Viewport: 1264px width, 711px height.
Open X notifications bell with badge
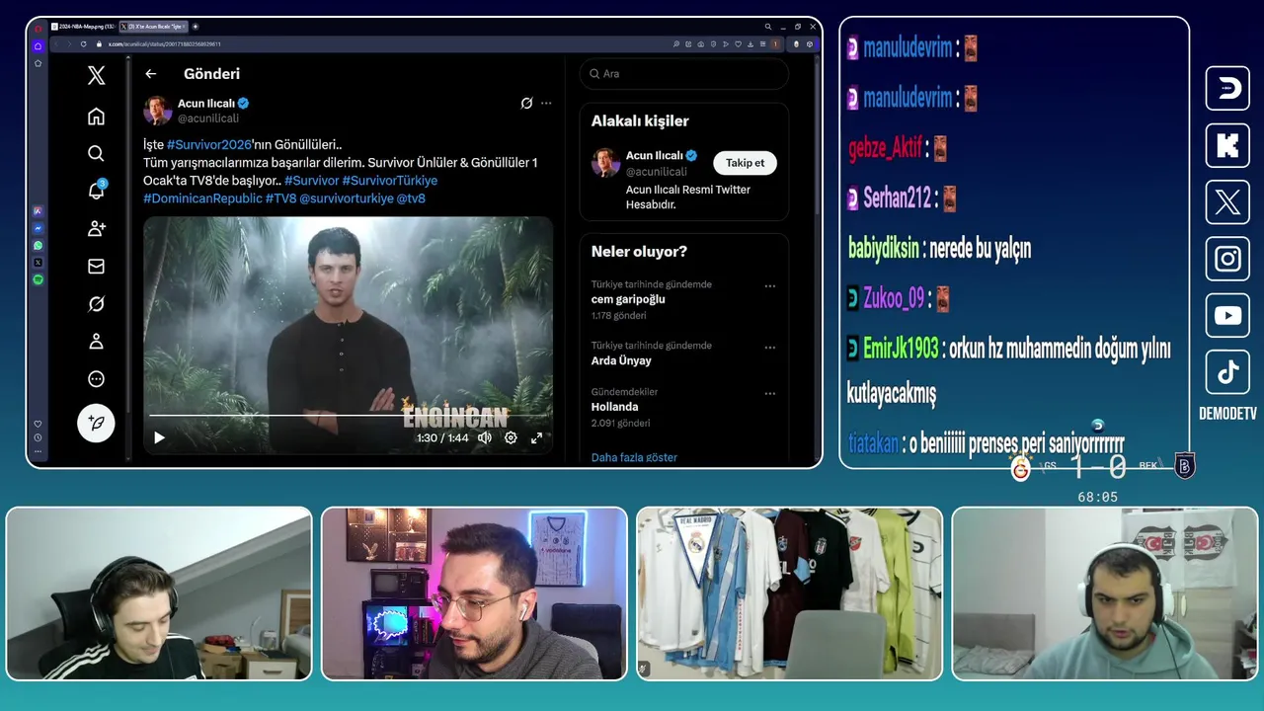[96, 191]
